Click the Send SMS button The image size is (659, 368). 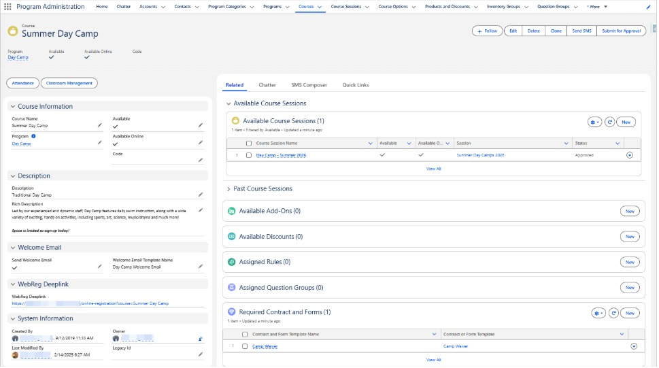tap(581, 31)
